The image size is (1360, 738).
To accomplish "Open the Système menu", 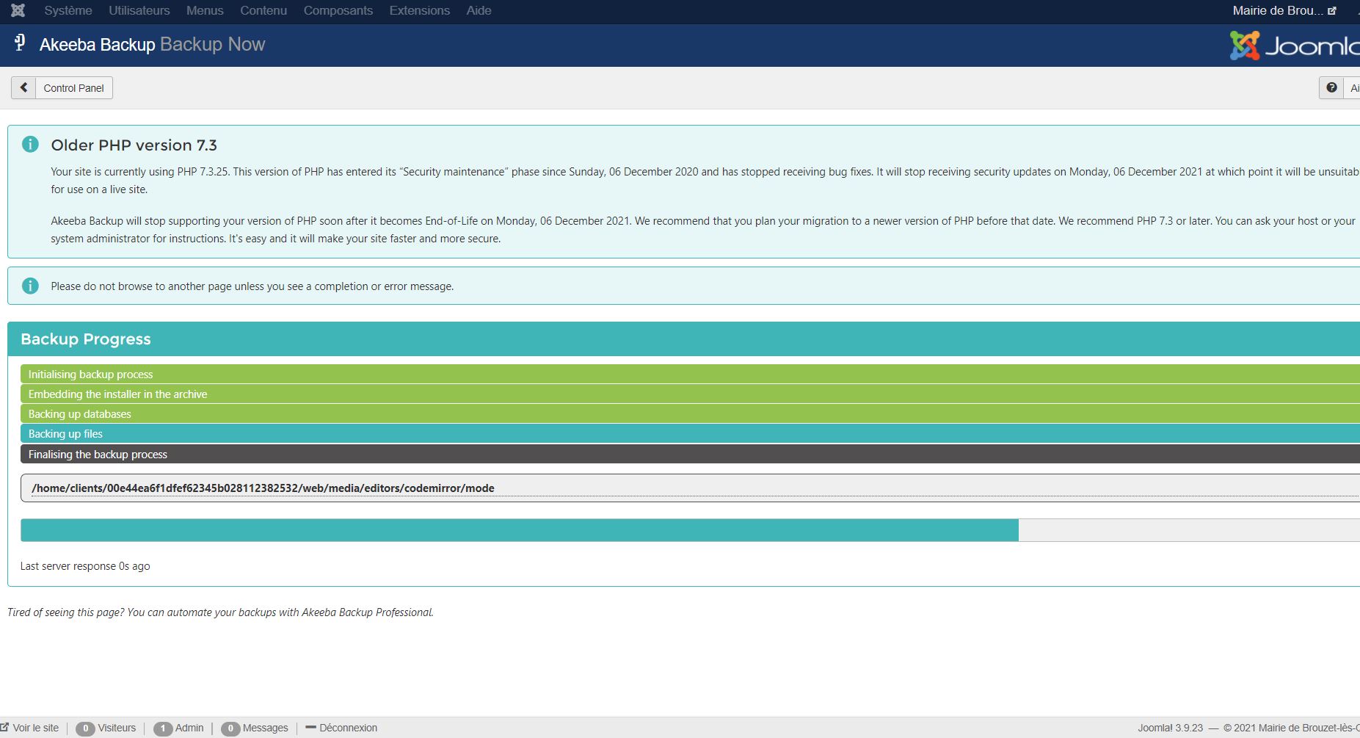I will click(x=68, y=10).
